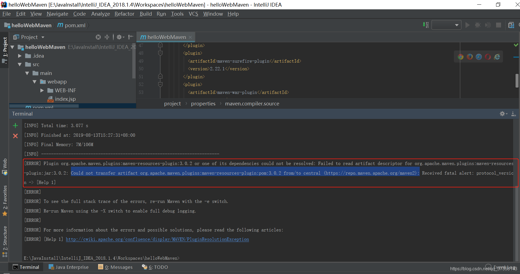Toggle the fold marker on line 51
This screenshot has height=274, width=520.
pyautogui.click(x=161, y=77)
